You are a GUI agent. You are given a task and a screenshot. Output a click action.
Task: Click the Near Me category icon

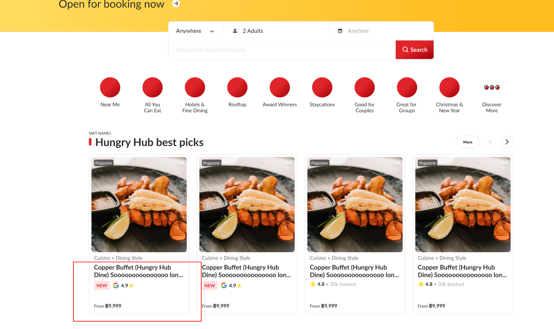coord(110,88)
